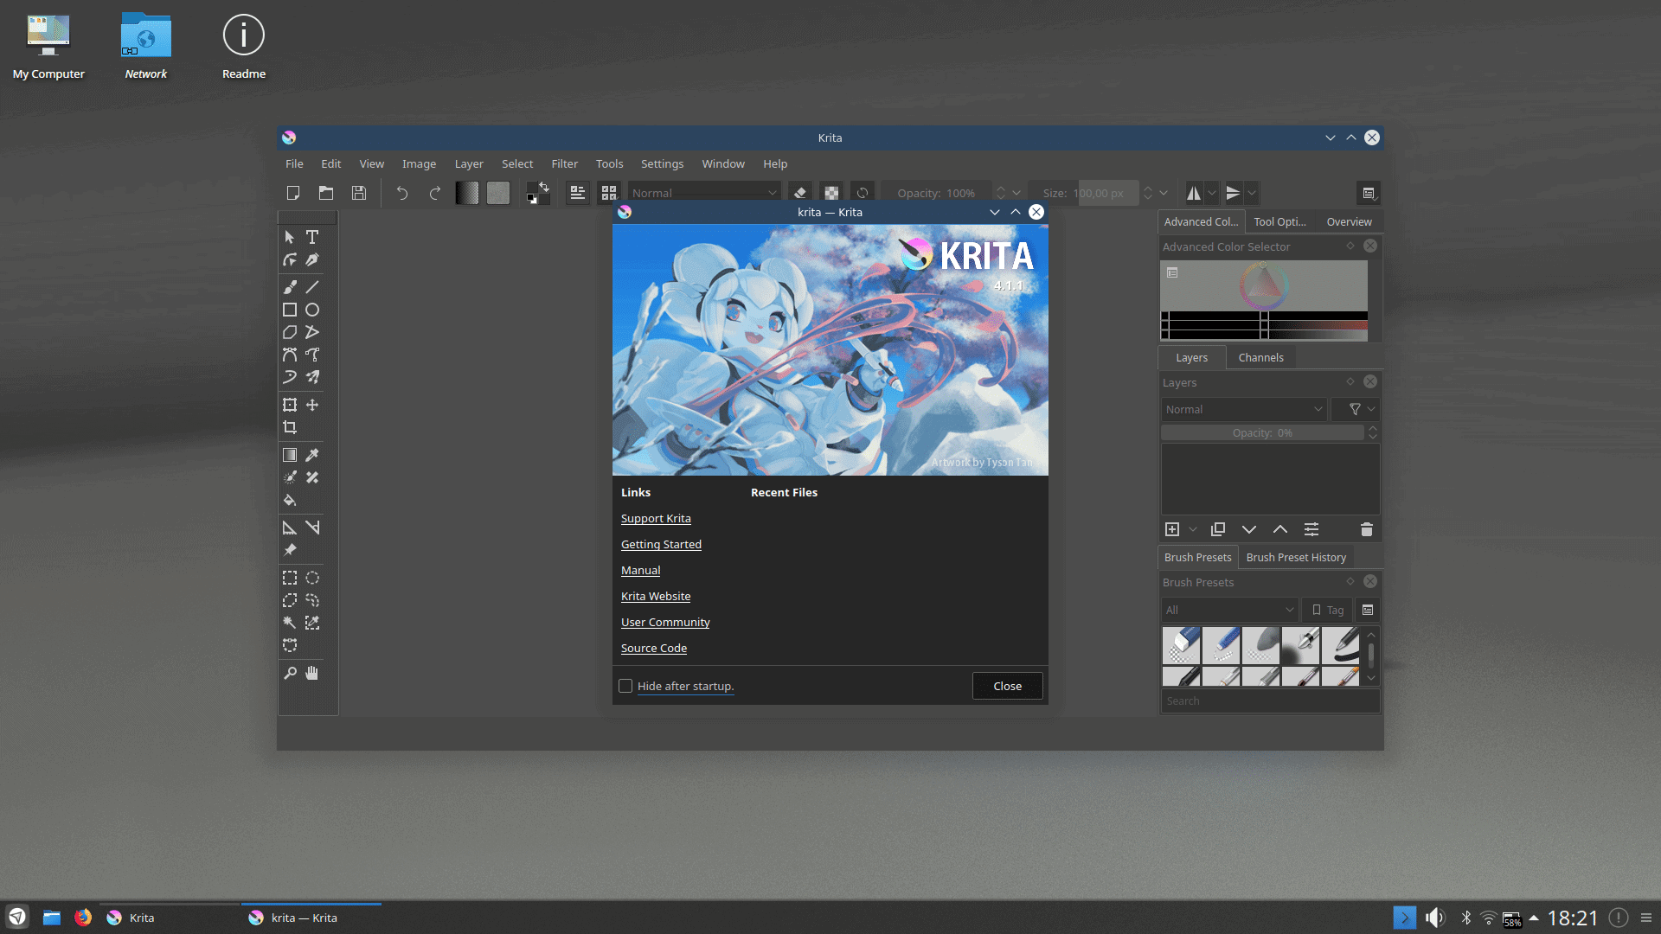Select the Crop tool

(290, 427)
